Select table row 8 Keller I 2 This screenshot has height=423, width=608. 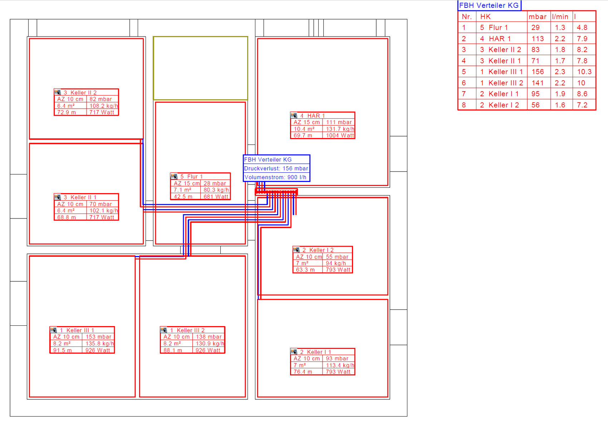tap(526, 105)
